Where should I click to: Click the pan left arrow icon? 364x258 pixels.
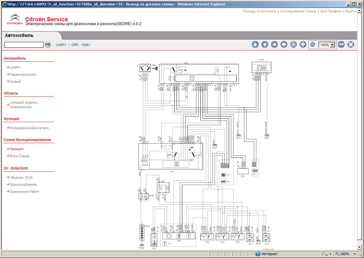tap(274, 44)
